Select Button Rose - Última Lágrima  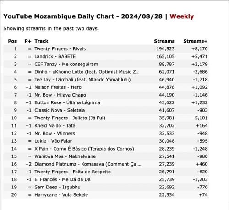pos(67,102)
